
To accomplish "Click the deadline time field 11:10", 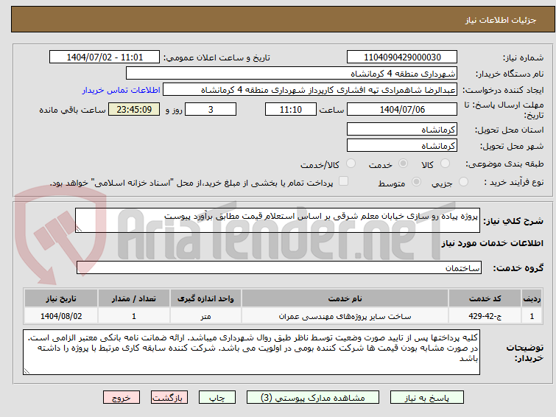I will pyautogui.click(x=291, y=109).
